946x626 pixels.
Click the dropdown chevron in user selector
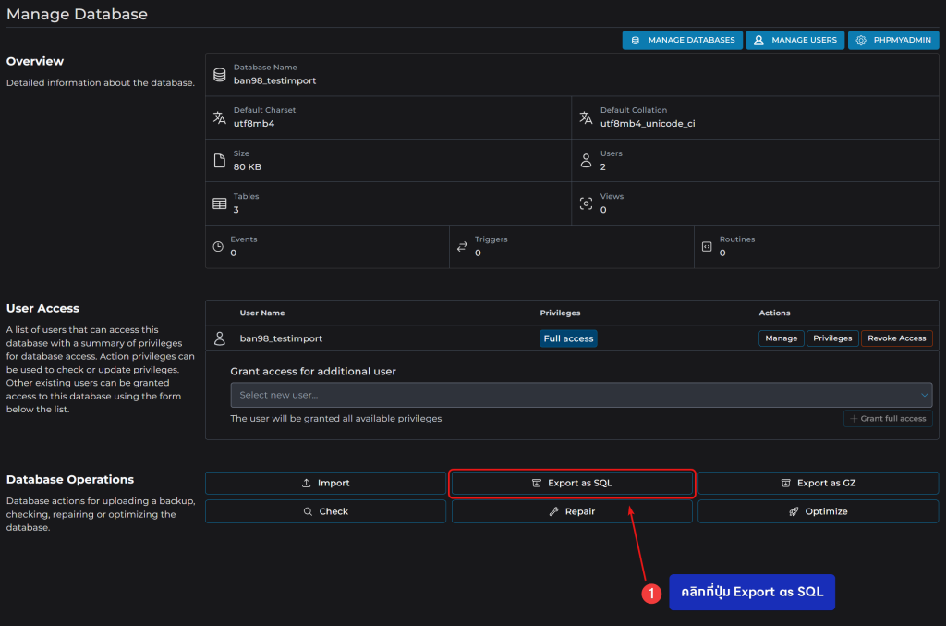924,395
